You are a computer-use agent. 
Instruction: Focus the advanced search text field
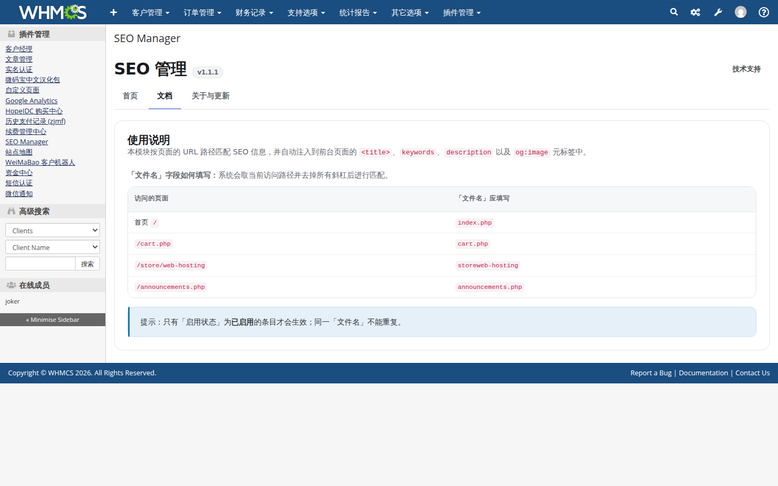[41, 264]
